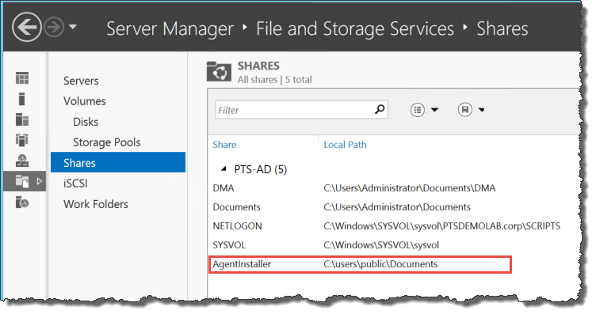The image size is (596, 314).
Task: Click the Filter text box
Action: pos(295,110)
